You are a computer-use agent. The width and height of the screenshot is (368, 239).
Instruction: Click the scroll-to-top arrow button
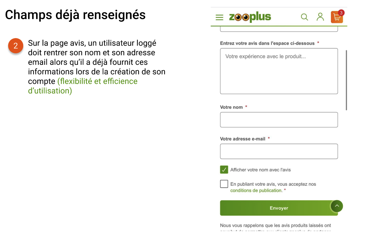337,206
